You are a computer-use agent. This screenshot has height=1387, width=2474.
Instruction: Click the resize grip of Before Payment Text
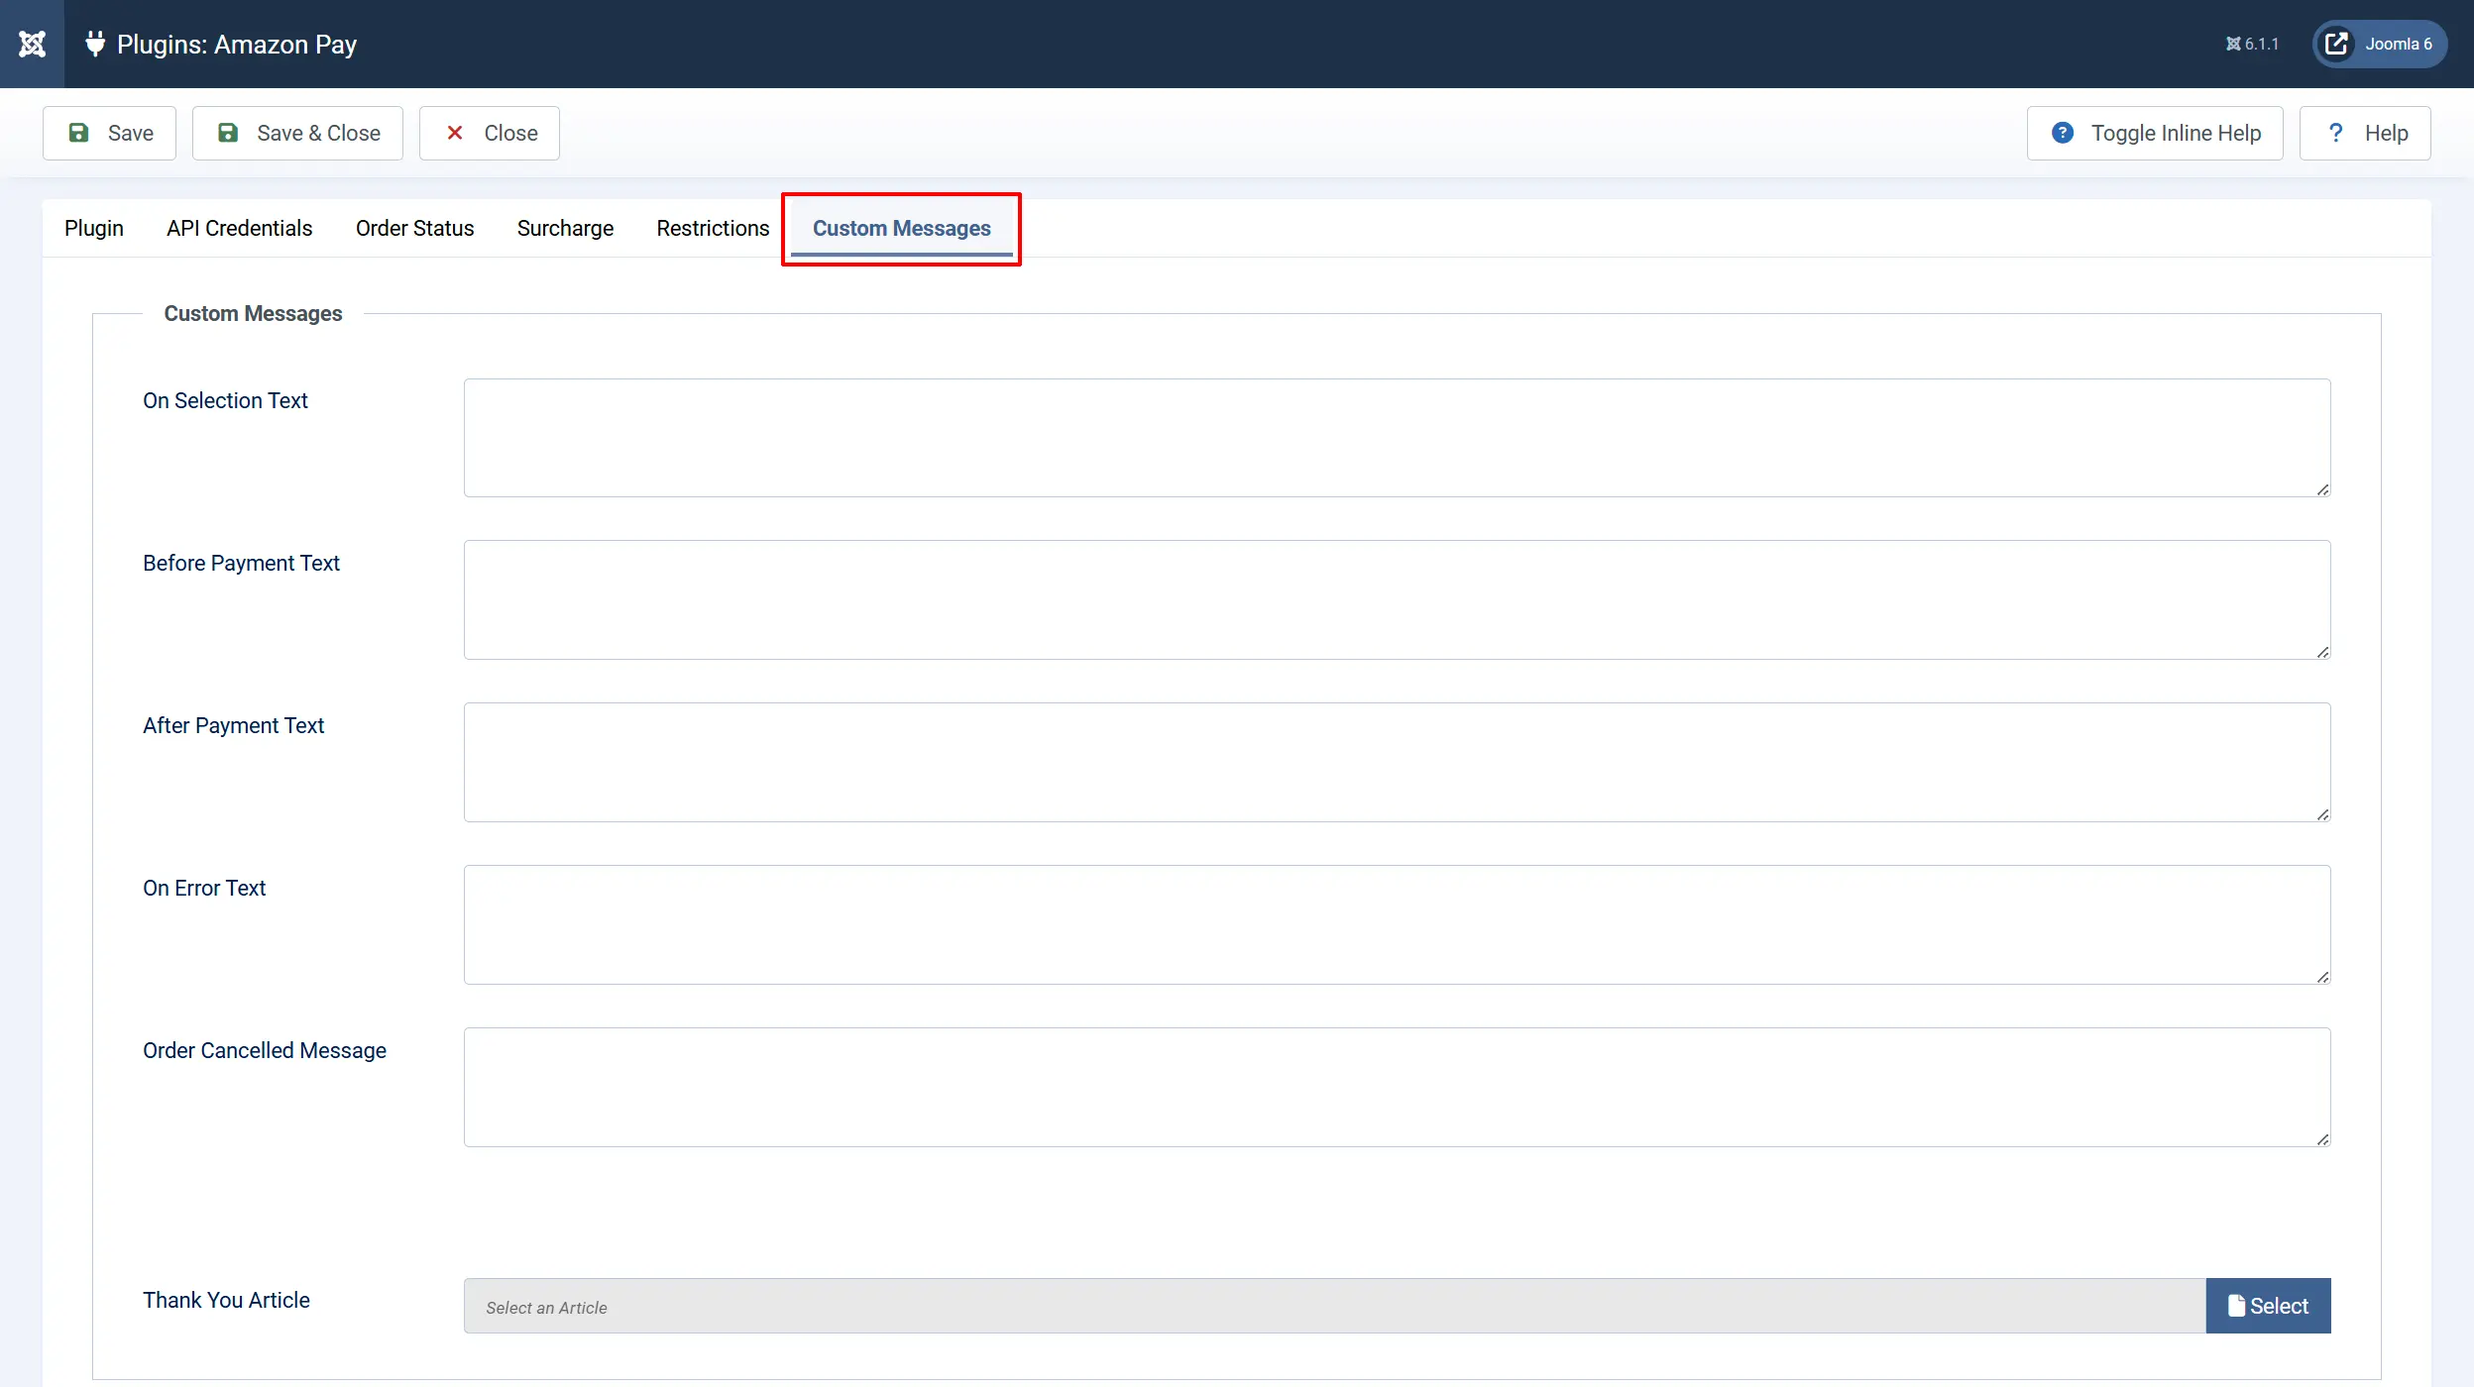point(2322,652)
